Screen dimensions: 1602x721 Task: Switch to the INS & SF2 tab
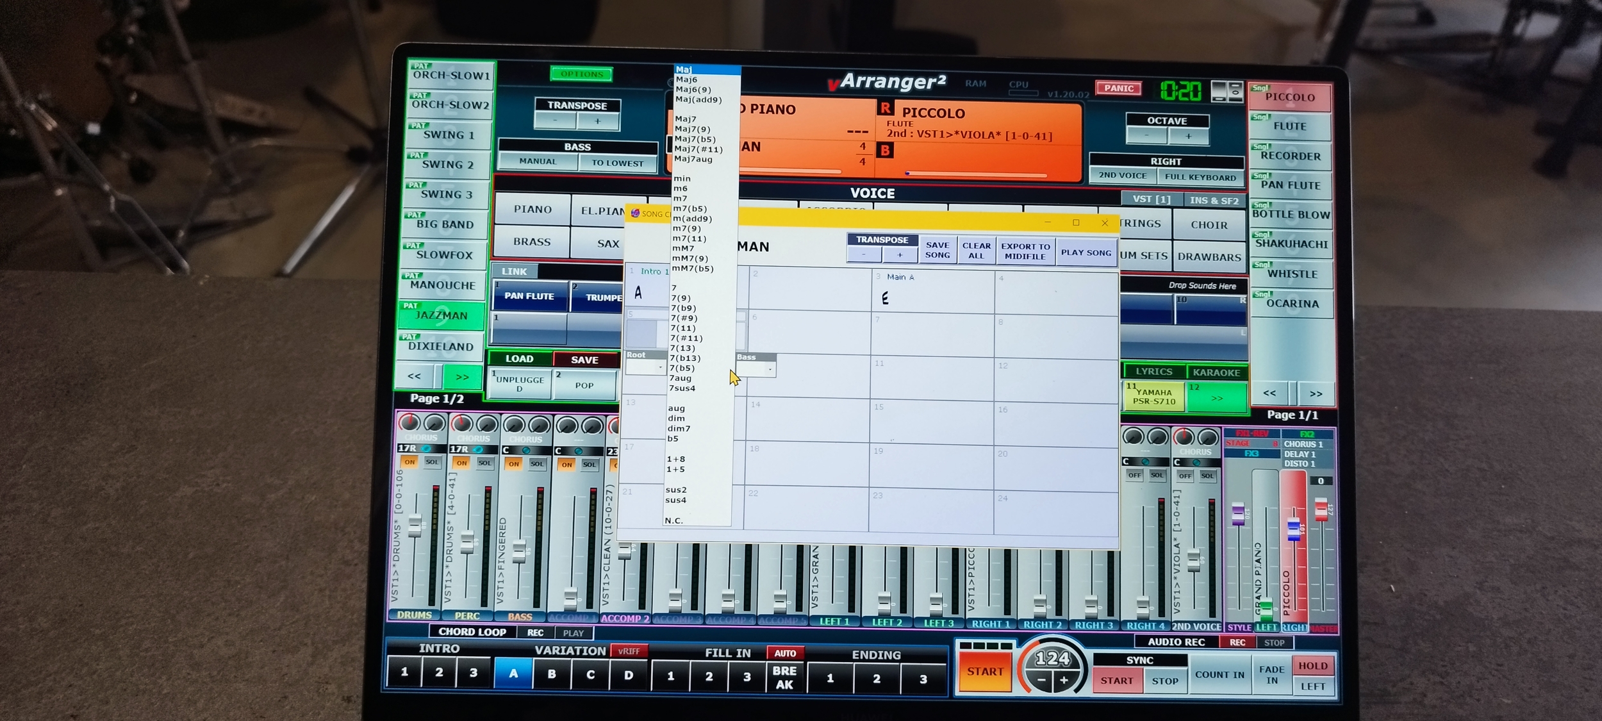pyautogui.click(x=1214, y=201)
